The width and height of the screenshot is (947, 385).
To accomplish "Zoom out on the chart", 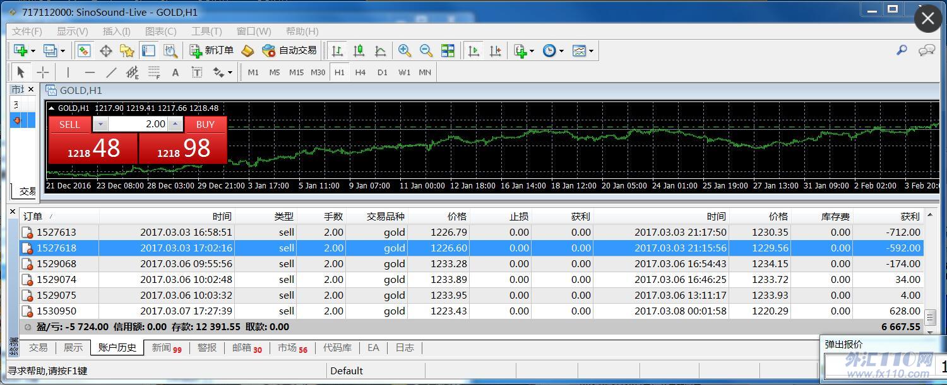I will click(426, 50).
